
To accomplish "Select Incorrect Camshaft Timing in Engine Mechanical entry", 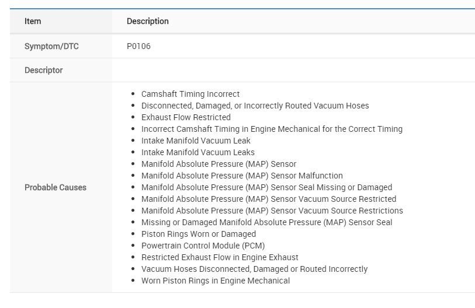I will (x=272, y=129).
